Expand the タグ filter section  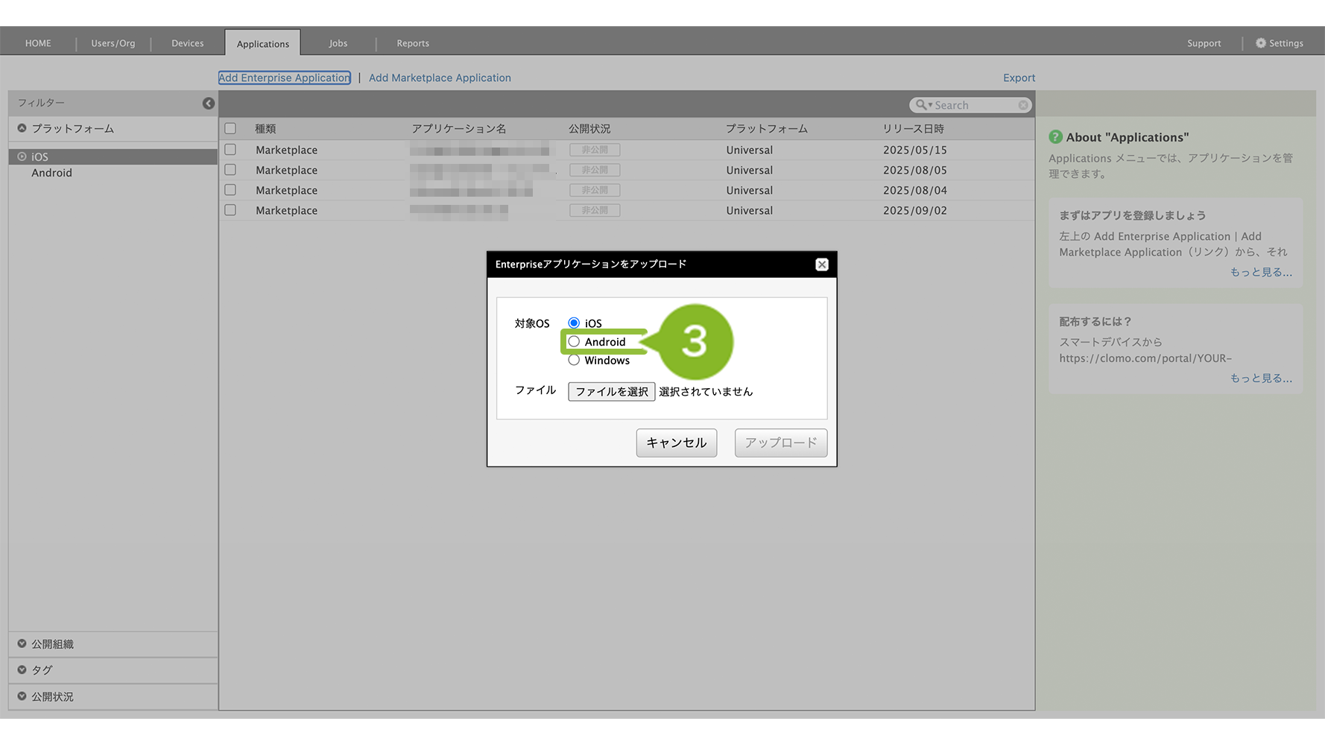22,670
